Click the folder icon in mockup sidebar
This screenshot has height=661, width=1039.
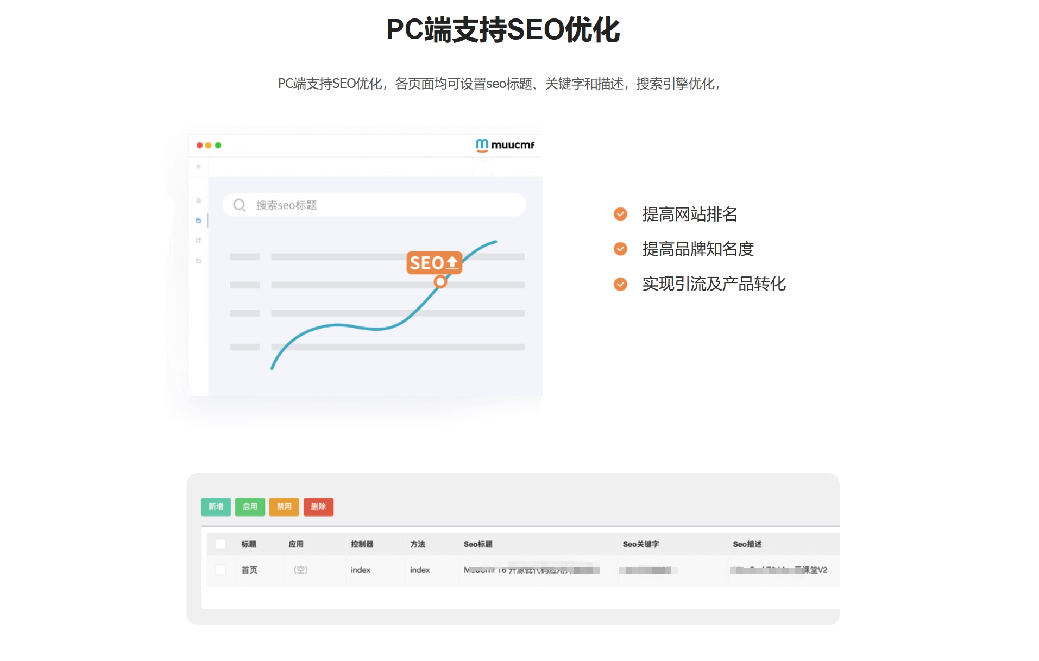coord(198,261)
